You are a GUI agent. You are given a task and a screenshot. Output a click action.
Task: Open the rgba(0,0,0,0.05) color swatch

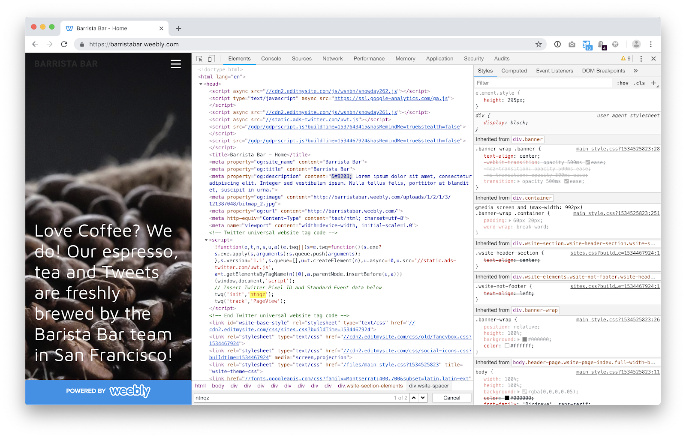tap(524, 392)
